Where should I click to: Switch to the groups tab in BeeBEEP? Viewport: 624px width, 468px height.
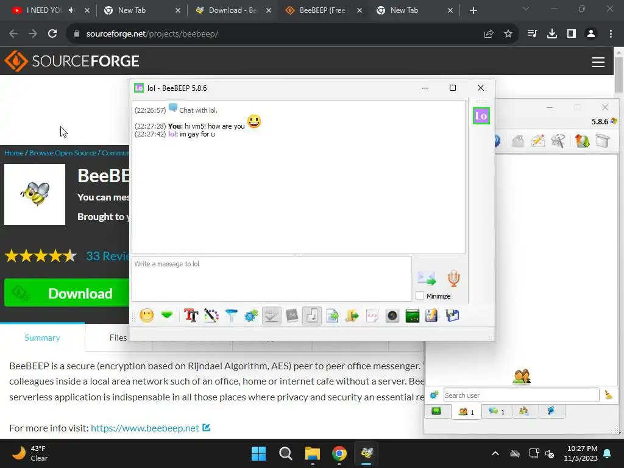524,411
